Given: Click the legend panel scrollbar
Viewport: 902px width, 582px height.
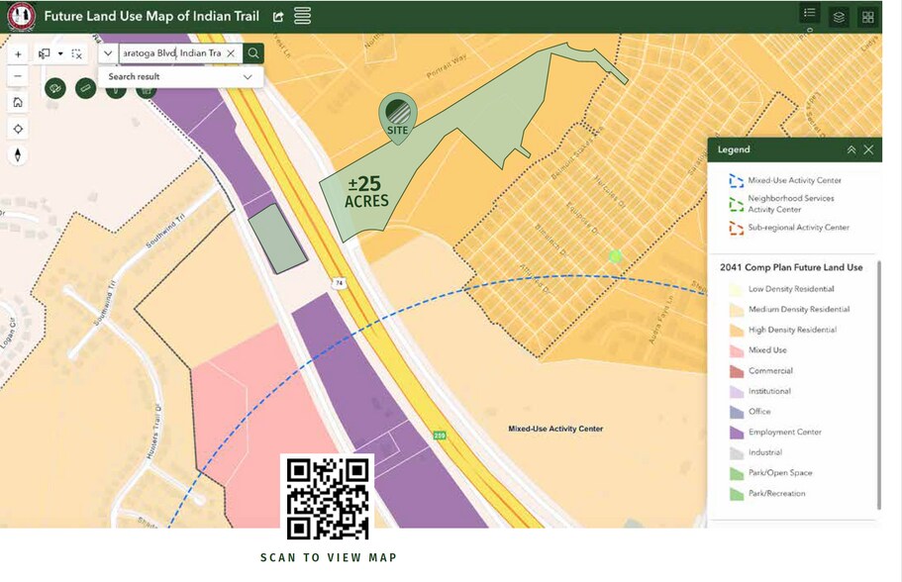Looking at the screenshot, I should click(878, 385).
